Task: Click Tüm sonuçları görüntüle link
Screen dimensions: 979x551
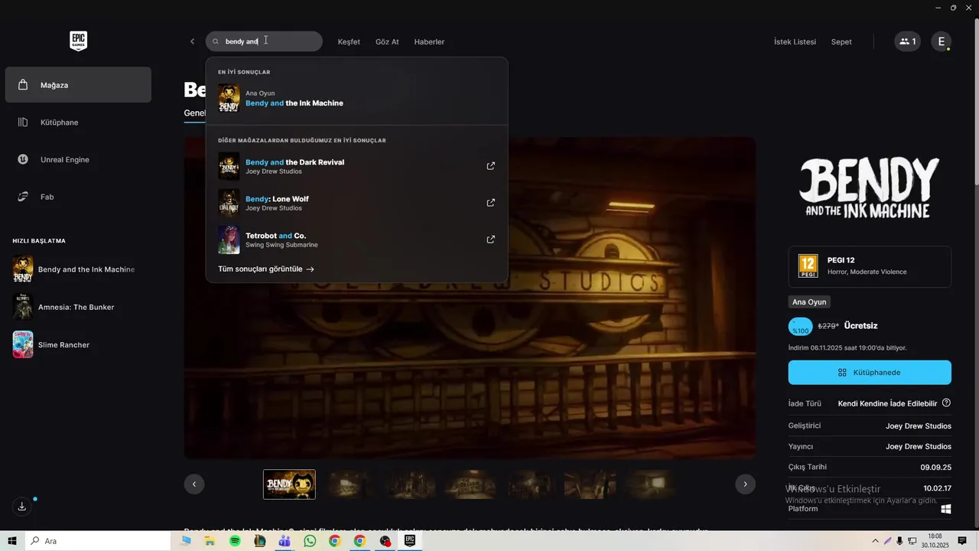Action: 266,269
